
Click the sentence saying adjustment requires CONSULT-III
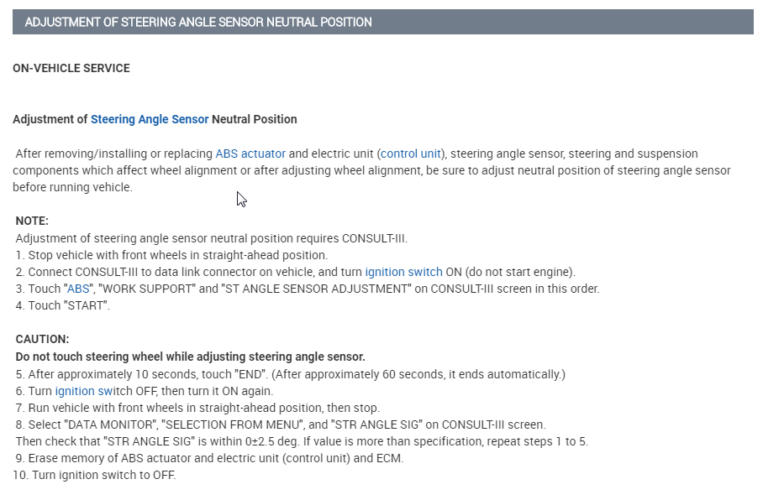pyautogui.click(x=211, y=238)
